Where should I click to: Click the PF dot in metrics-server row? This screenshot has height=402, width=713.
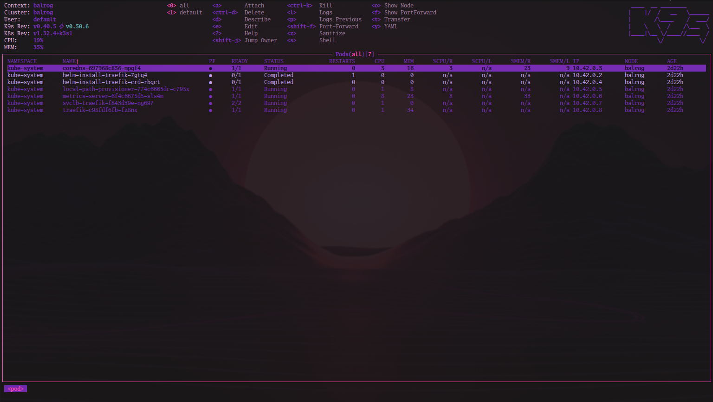210,96
